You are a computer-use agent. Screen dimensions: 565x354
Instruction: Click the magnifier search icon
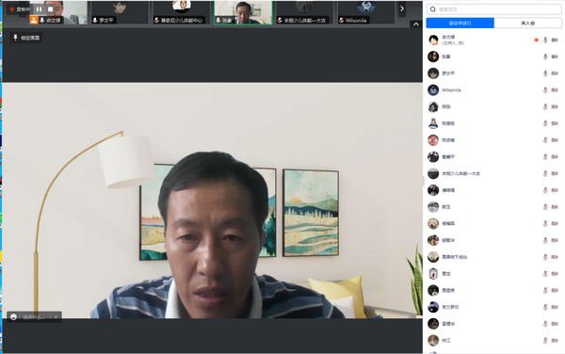(433, 9)
